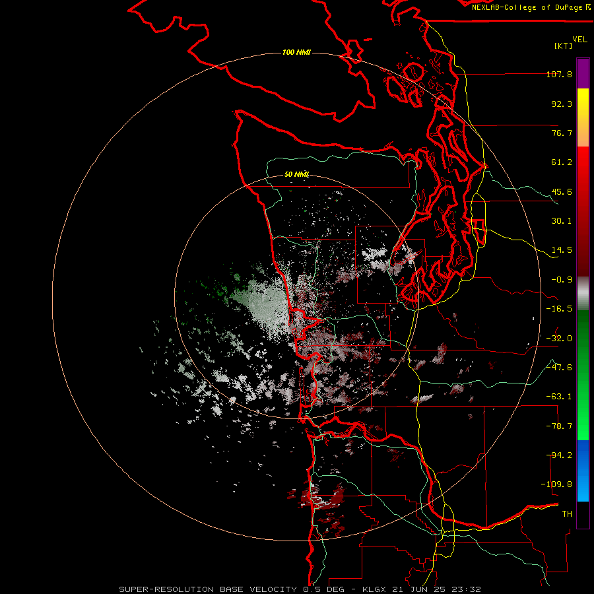This screenshot has height=594, width=594.
Task: Pick the yellow-orange segment of the color bar
Action: click(x=583, y=117)
